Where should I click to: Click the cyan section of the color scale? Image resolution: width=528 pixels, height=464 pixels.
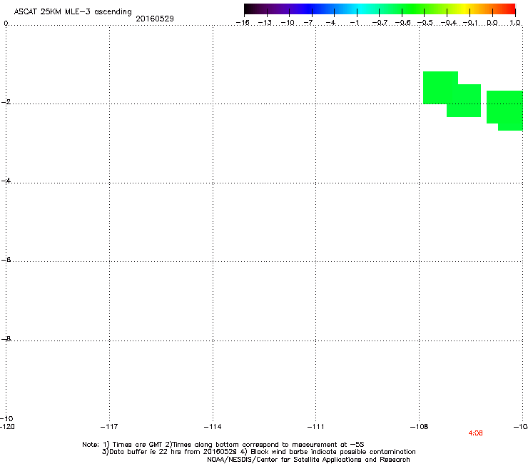point(362,9)
